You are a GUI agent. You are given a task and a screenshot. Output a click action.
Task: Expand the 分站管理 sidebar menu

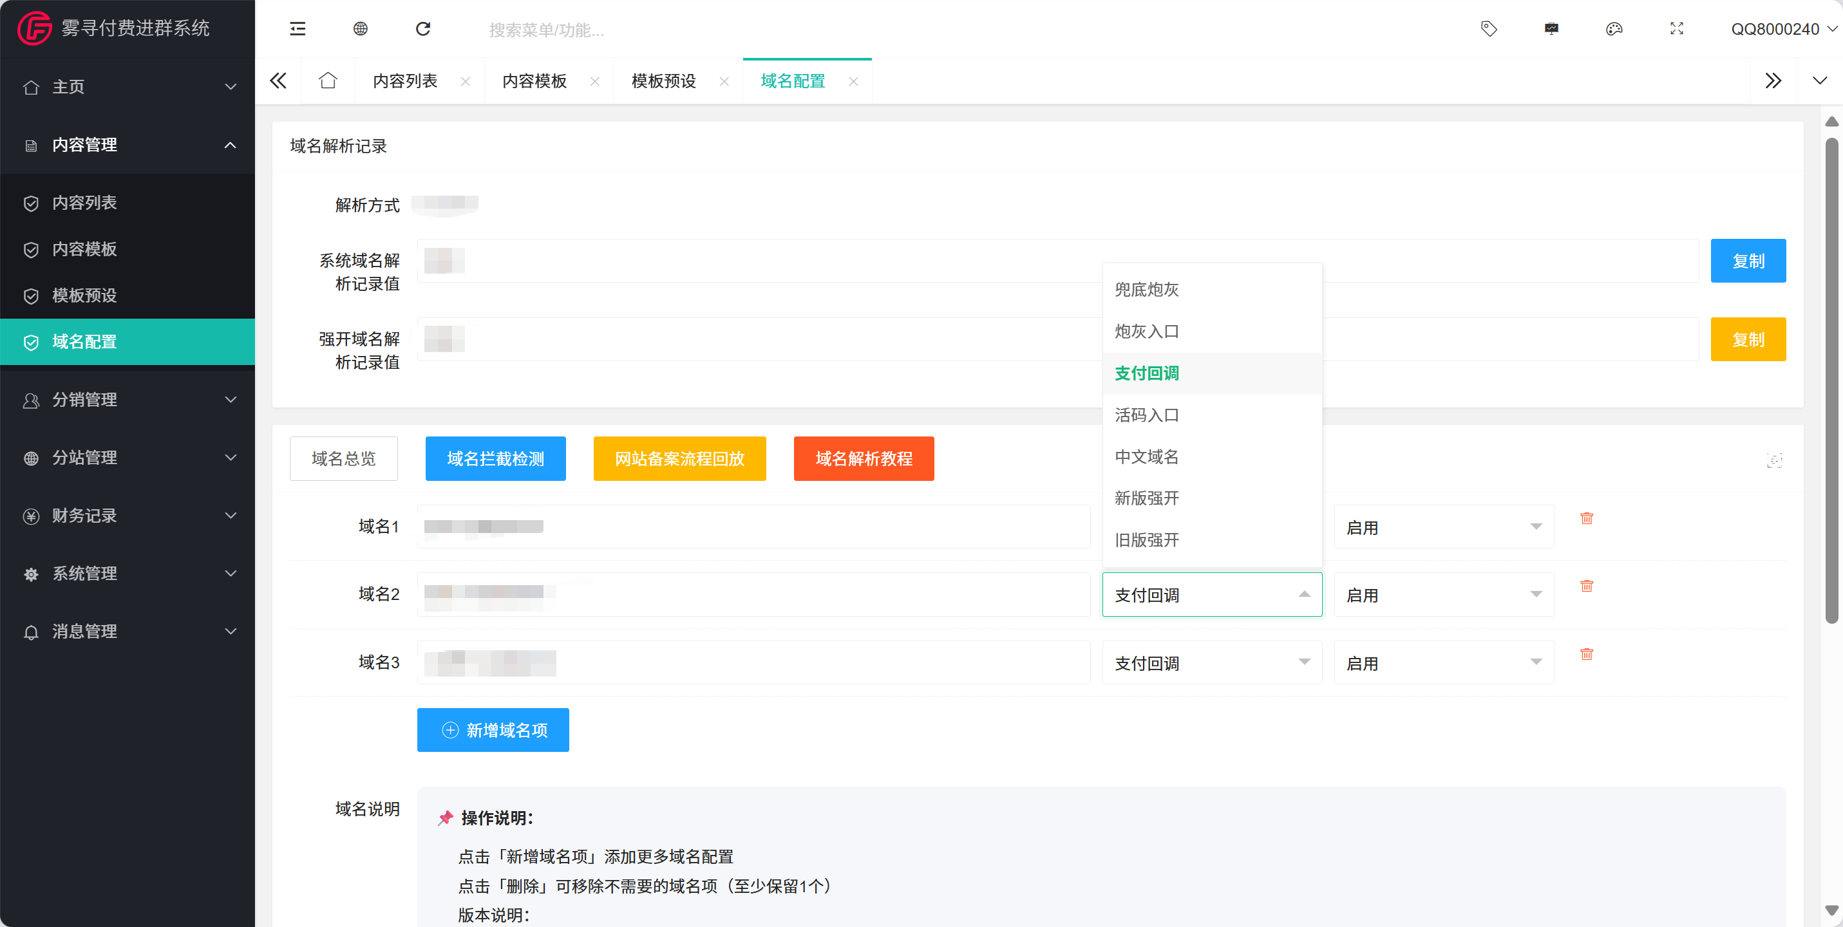[128, 458]
